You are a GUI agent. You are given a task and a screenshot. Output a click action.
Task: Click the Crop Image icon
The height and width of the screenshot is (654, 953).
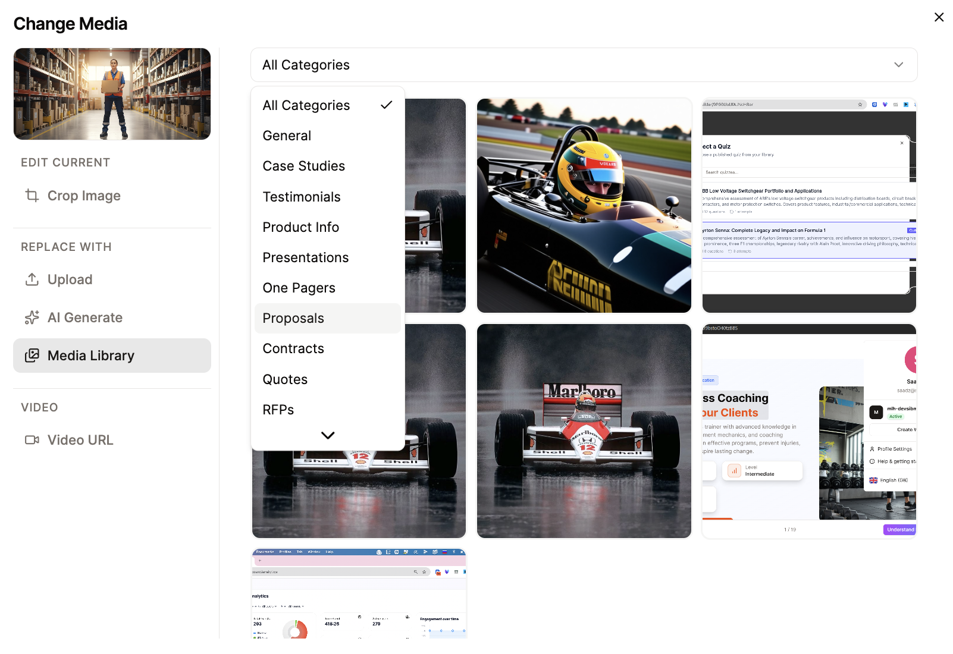(x=32, y=196)
